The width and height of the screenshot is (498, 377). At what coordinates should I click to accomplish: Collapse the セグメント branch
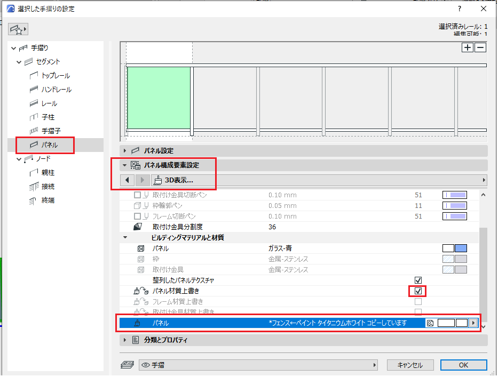19,62
